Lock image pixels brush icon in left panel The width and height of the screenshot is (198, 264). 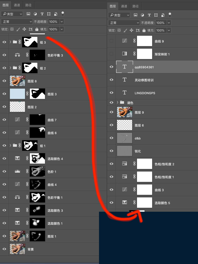[x=18, y=29]
